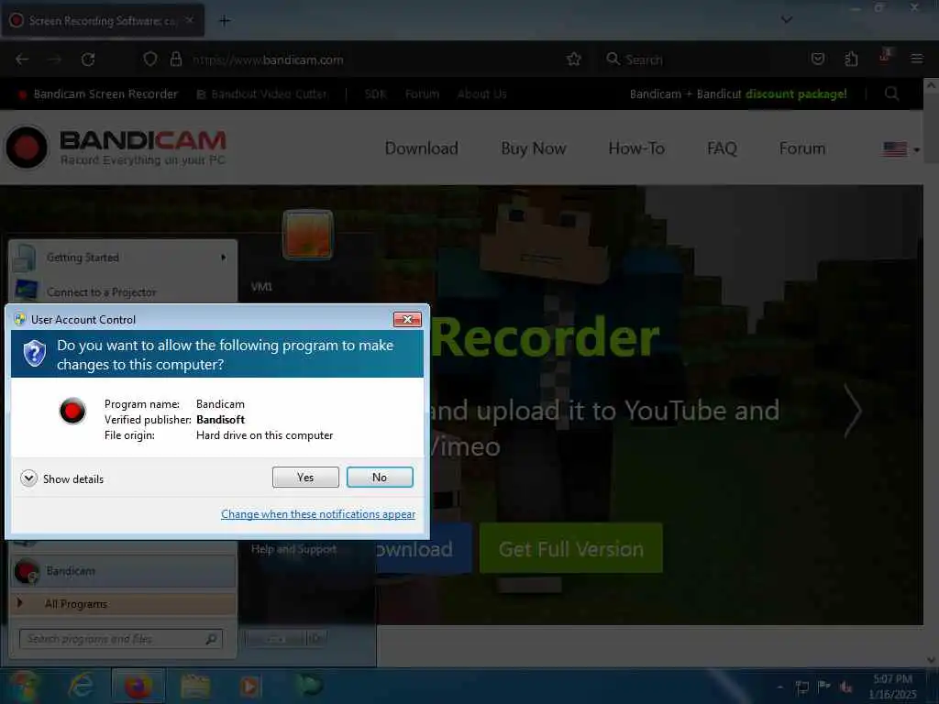
Task: Click the user account picture
Action: tap(307, 235)
